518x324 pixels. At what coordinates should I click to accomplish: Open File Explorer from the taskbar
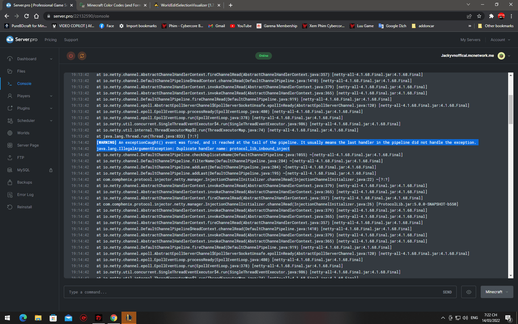click(x=38, y=318)
